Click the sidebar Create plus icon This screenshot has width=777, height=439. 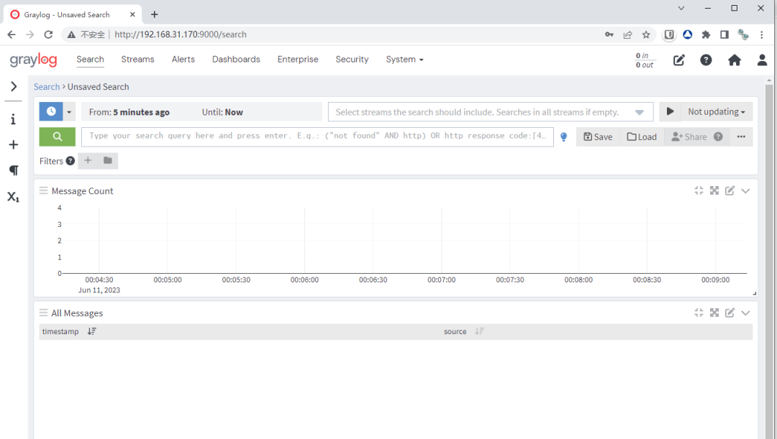tap(14, 144)
